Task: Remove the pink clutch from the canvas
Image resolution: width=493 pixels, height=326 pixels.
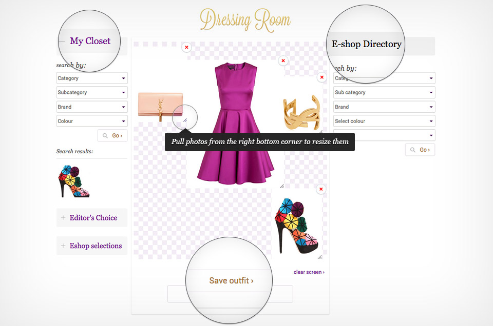Action: 186,47
